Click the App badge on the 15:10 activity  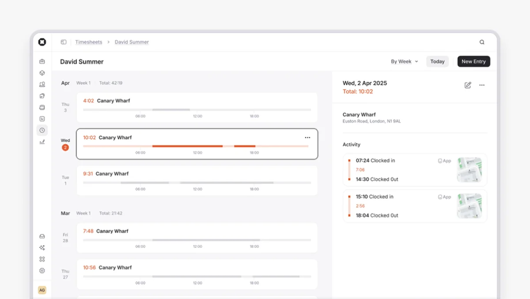pos(444,197)
